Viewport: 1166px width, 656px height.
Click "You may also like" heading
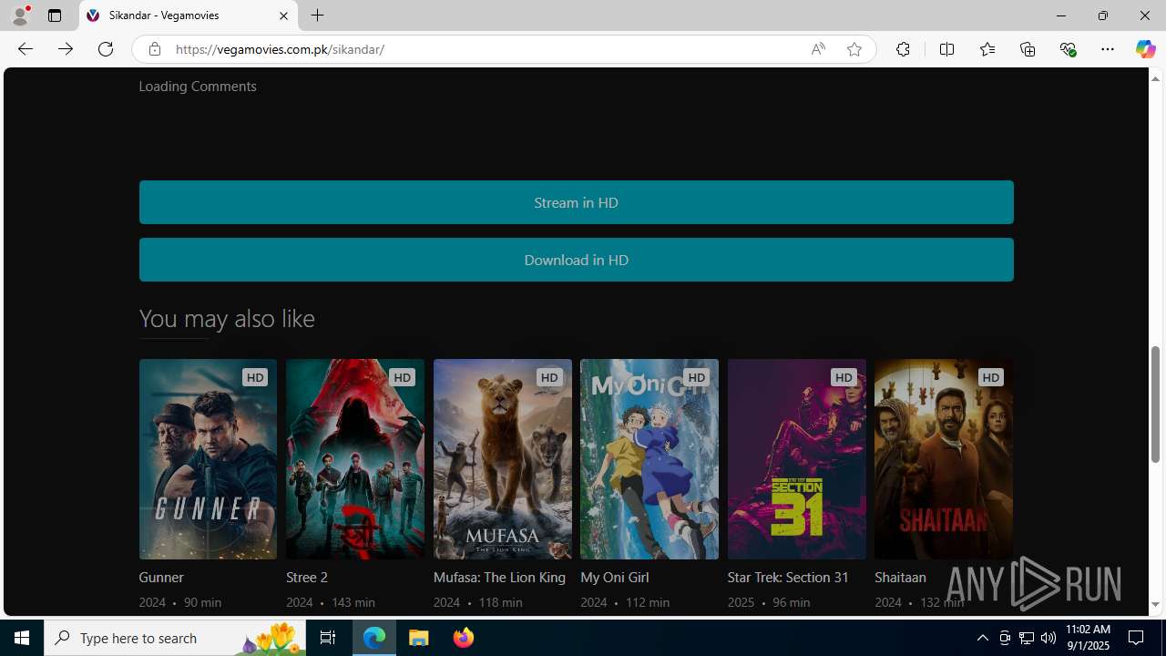[x=227, y=319]
